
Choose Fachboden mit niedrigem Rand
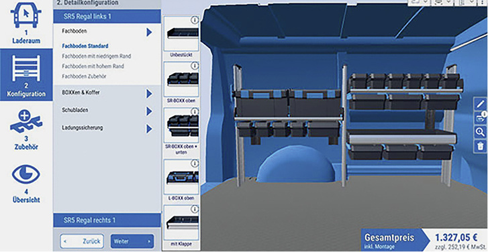click(x=97, y=56)
